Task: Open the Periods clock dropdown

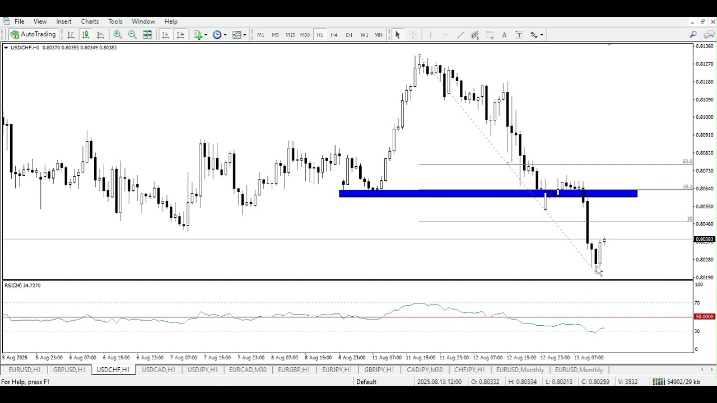Action: click(x=220, y=35)
